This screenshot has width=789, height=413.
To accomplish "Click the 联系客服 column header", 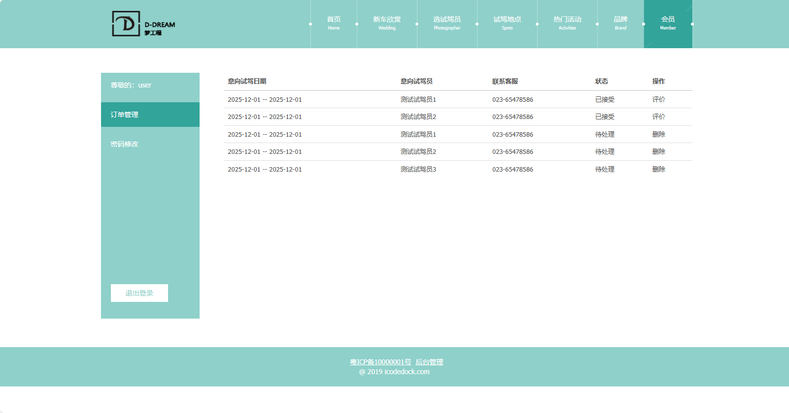I will (505, 81).
